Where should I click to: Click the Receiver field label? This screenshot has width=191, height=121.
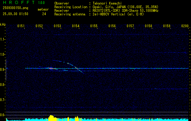tap(62, 11)
